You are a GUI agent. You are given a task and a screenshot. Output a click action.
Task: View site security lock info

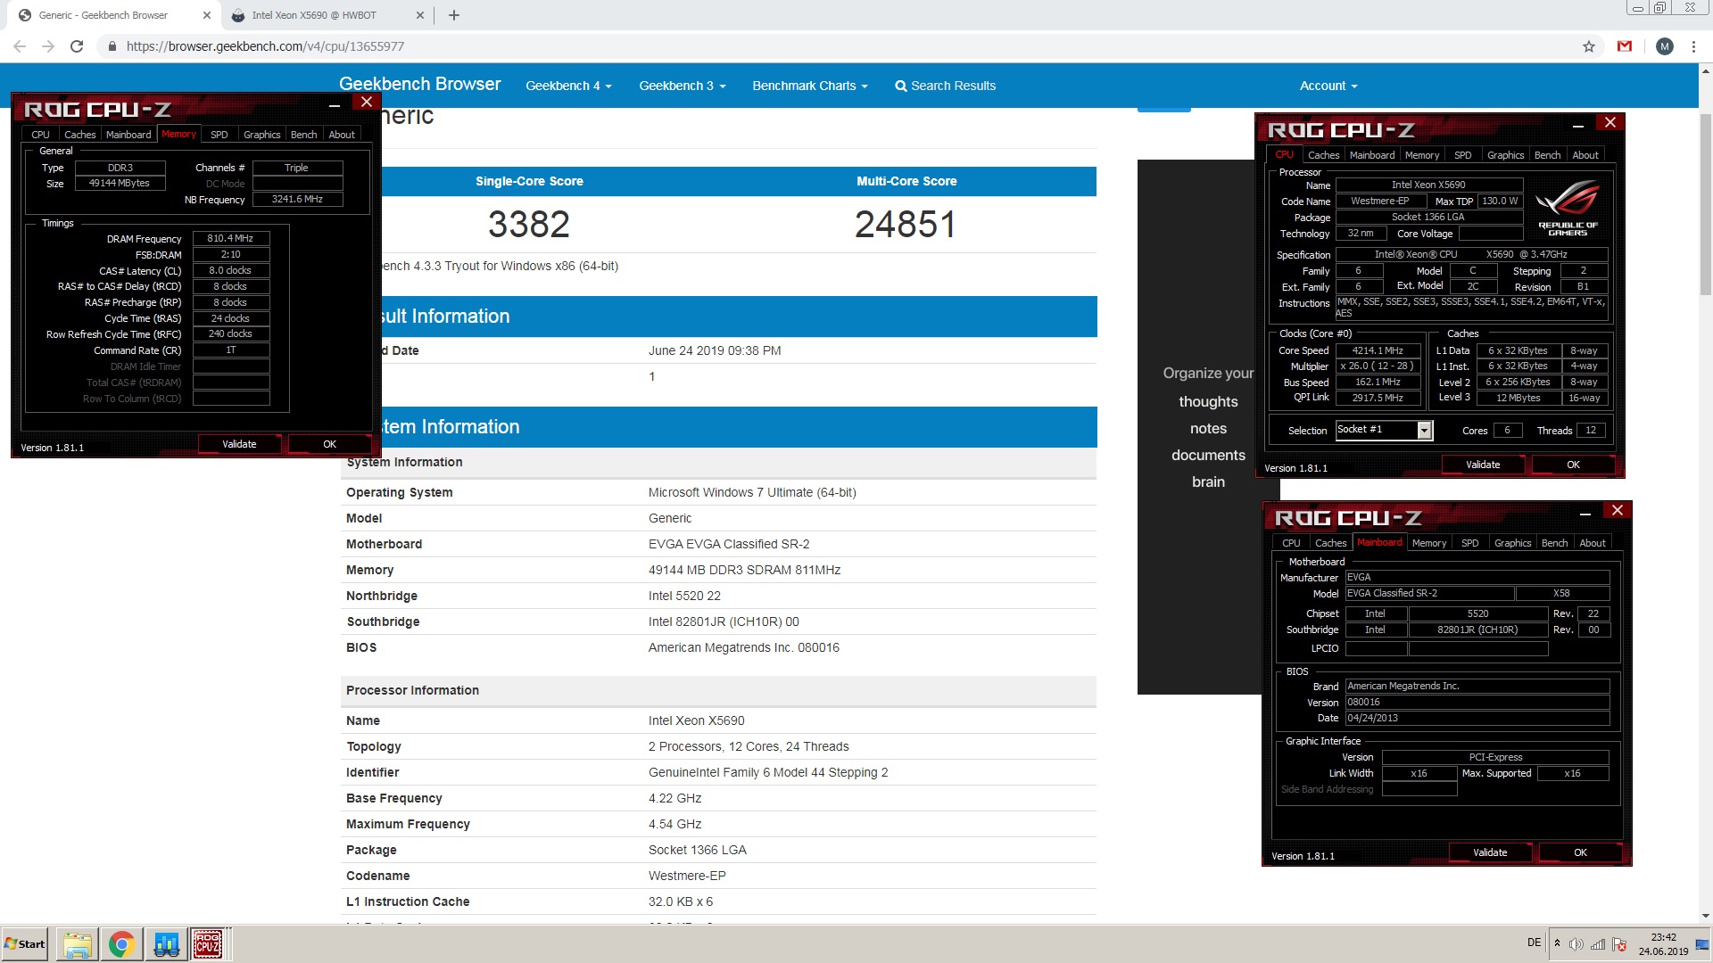click(x=112, y=46)
